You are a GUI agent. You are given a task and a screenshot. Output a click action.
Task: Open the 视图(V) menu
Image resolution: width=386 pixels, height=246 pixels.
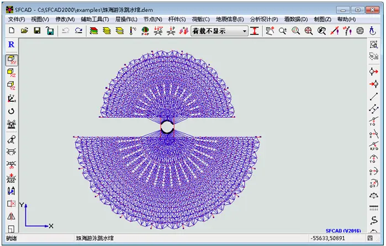click(40, 19)
